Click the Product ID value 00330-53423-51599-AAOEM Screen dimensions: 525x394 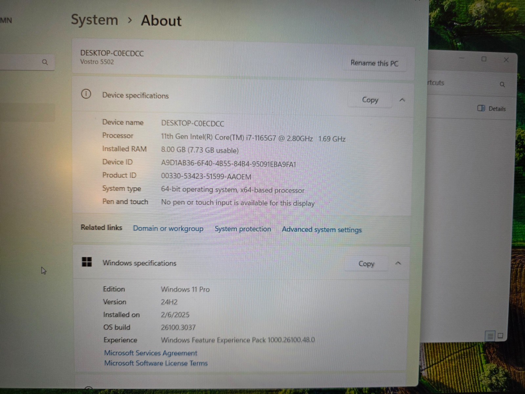click(x=206, y=176)
